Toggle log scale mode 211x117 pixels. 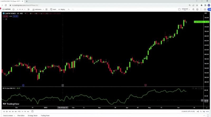tap(204, 111)
